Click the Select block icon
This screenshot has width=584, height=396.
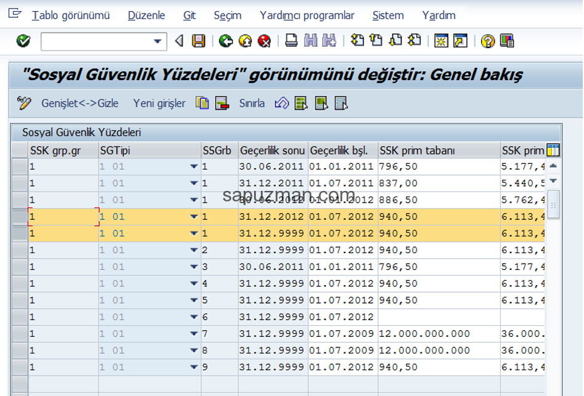pyautogui.click(x=321, y=103)
